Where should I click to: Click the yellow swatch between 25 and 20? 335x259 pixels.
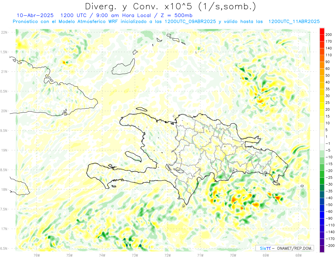[x=322, y=106]
